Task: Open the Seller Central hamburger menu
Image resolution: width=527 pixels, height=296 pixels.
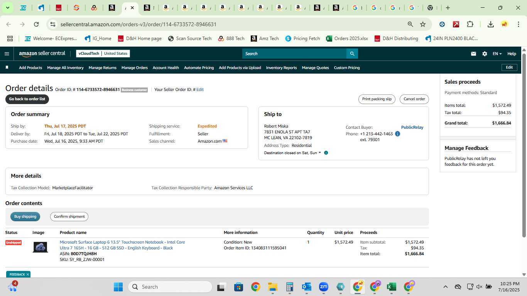Action: coord(7,54)
